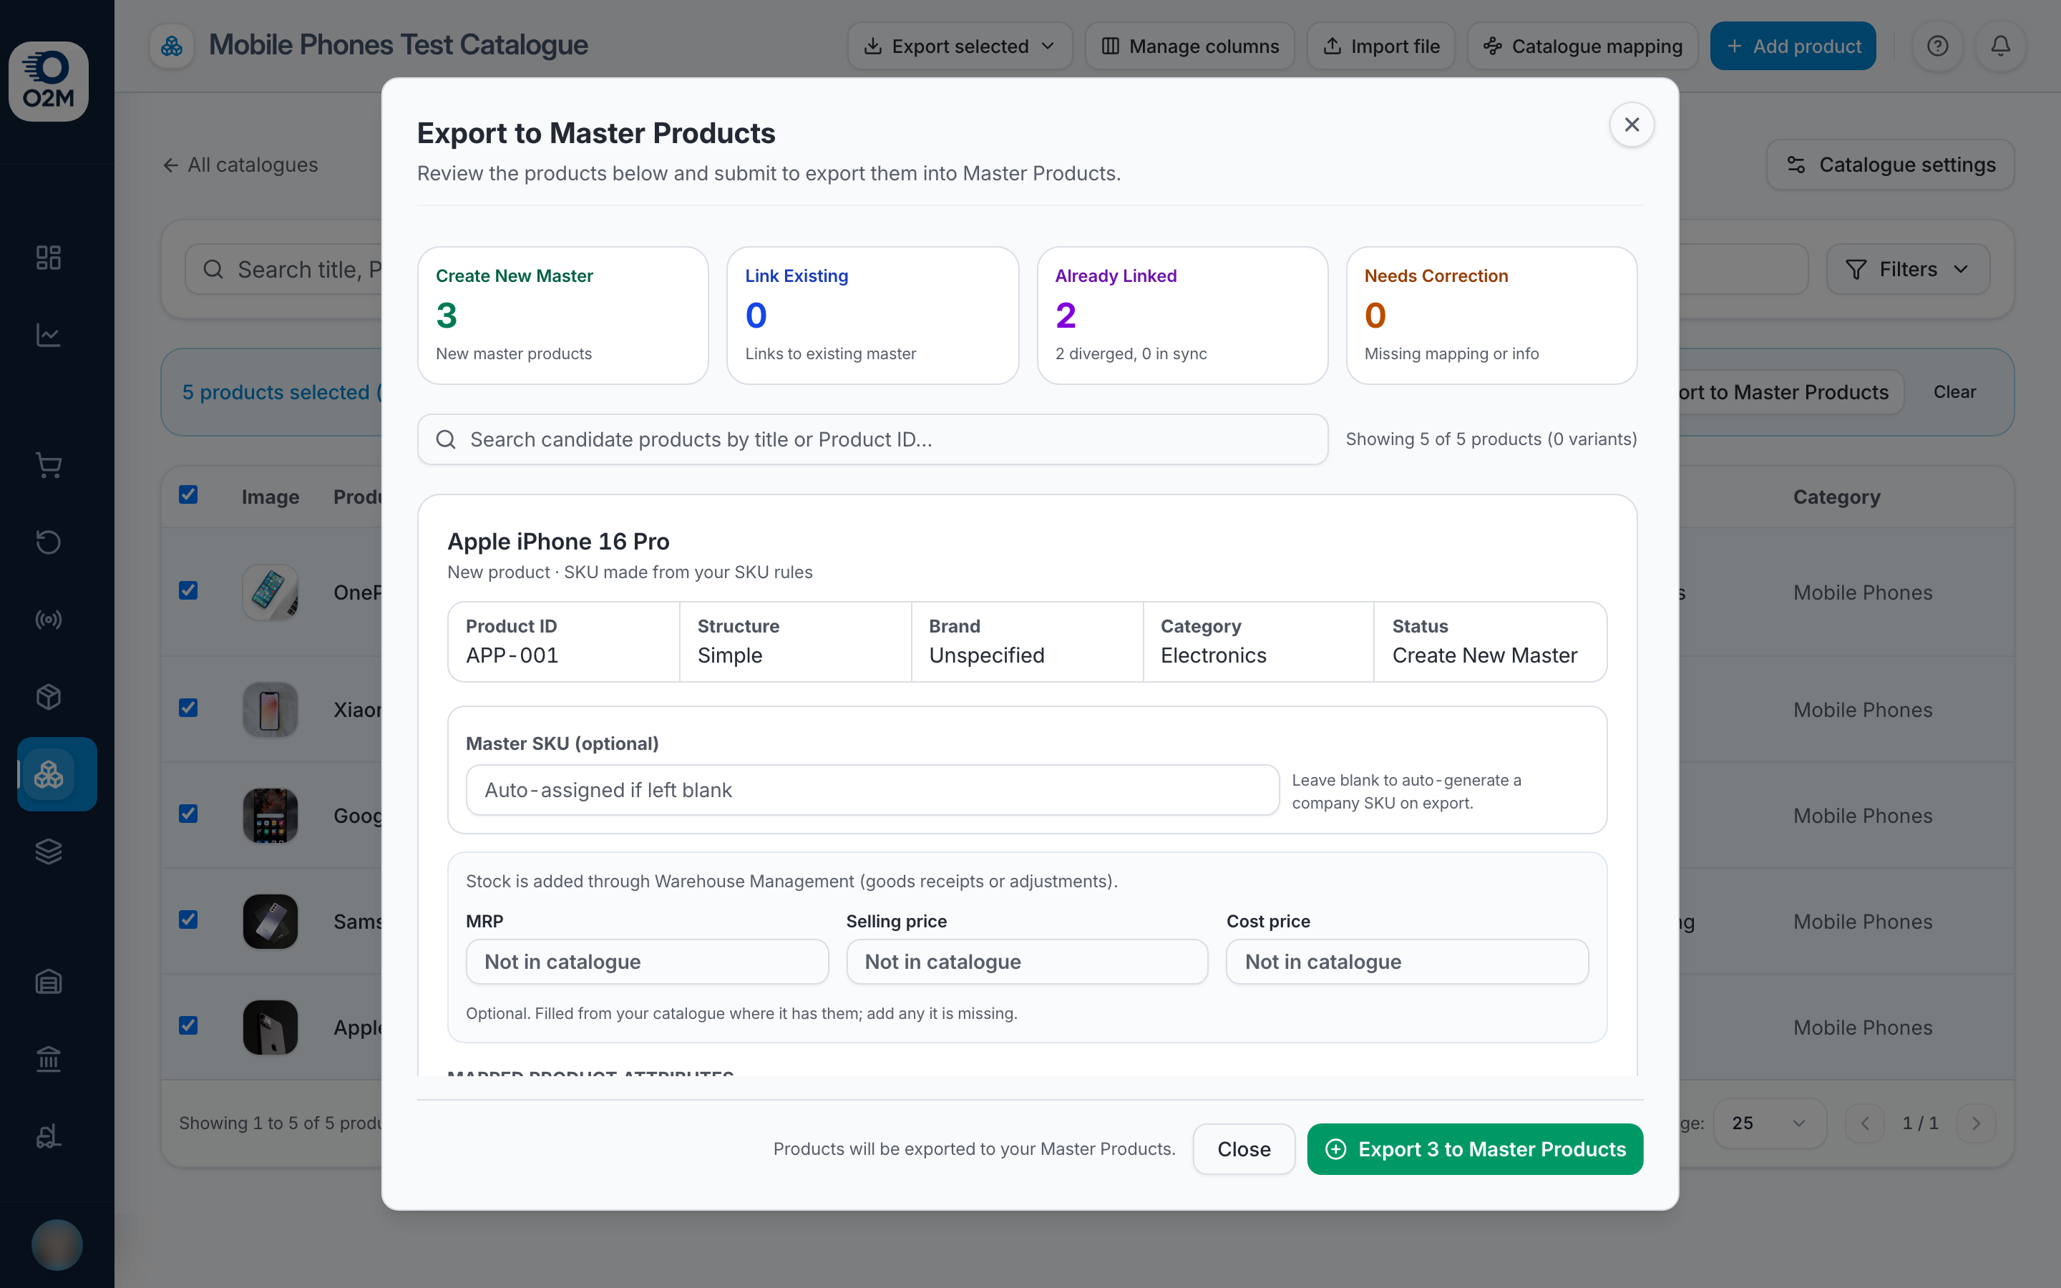Image resolution: width=2061 pixels, height=1288 pixels.
Task: Open the notifications bell icon
Action: click(x=2001, y=46)
